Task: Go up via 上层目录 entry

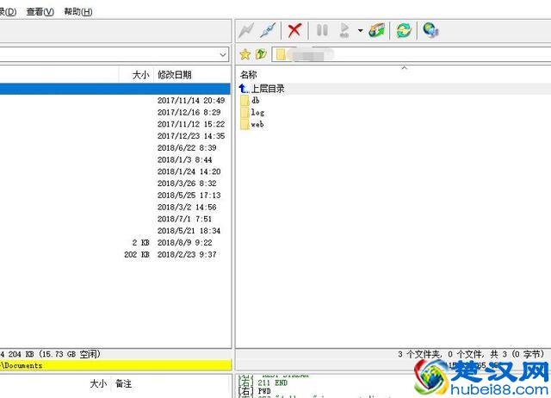Action: [267, 88]
